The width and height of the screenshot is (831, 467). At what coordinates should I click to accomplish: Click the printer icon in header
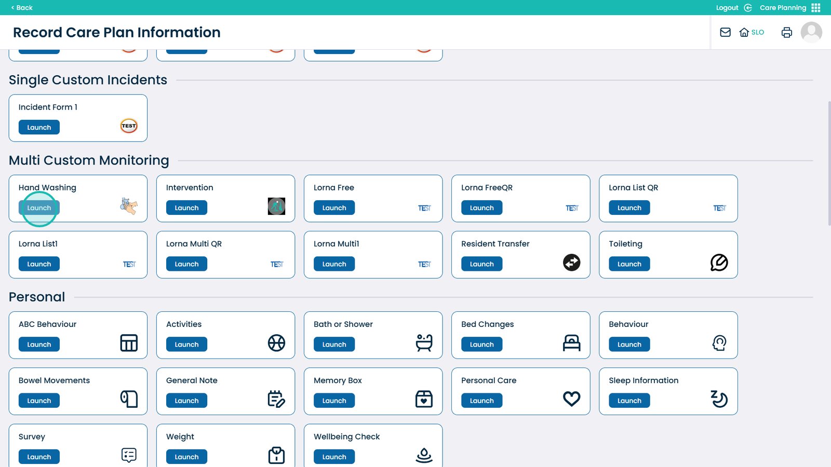pos(786,32)
